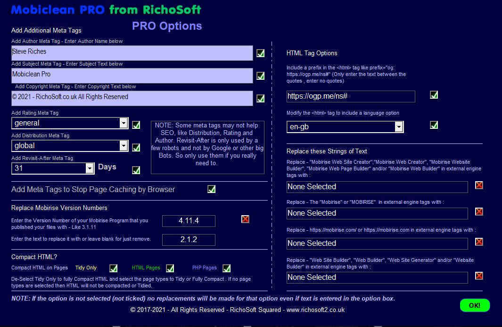
Task: Click the Web Site Builder replacement field
Action: pyautogui.click(x=377, y=277)
